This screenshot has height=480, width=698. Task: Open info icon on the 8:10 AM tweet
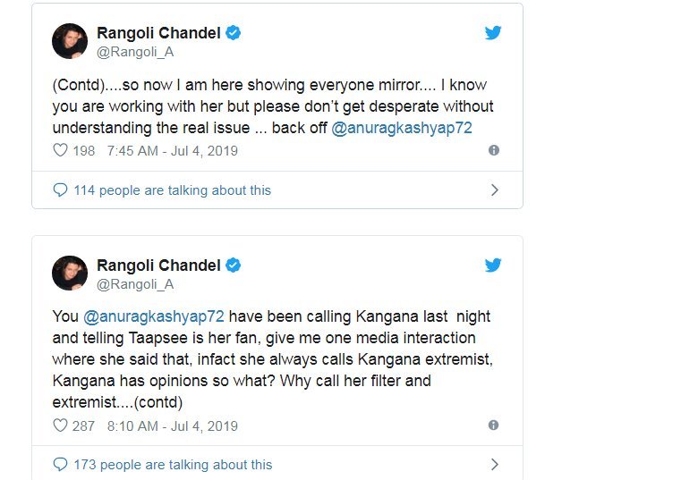pyautogui.click(x=494, y=425)
